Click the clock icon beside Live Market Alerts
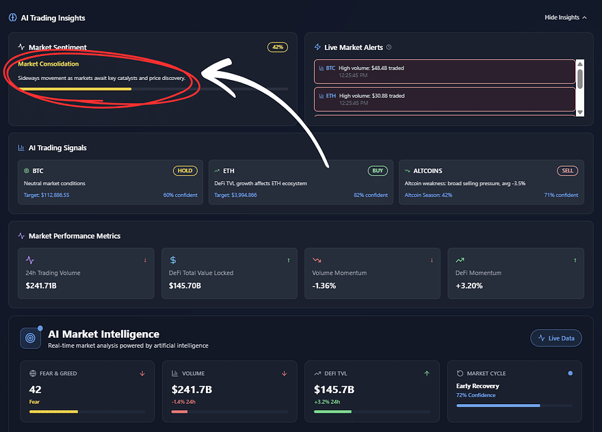602x432 pixels. [x=389, y=47]
